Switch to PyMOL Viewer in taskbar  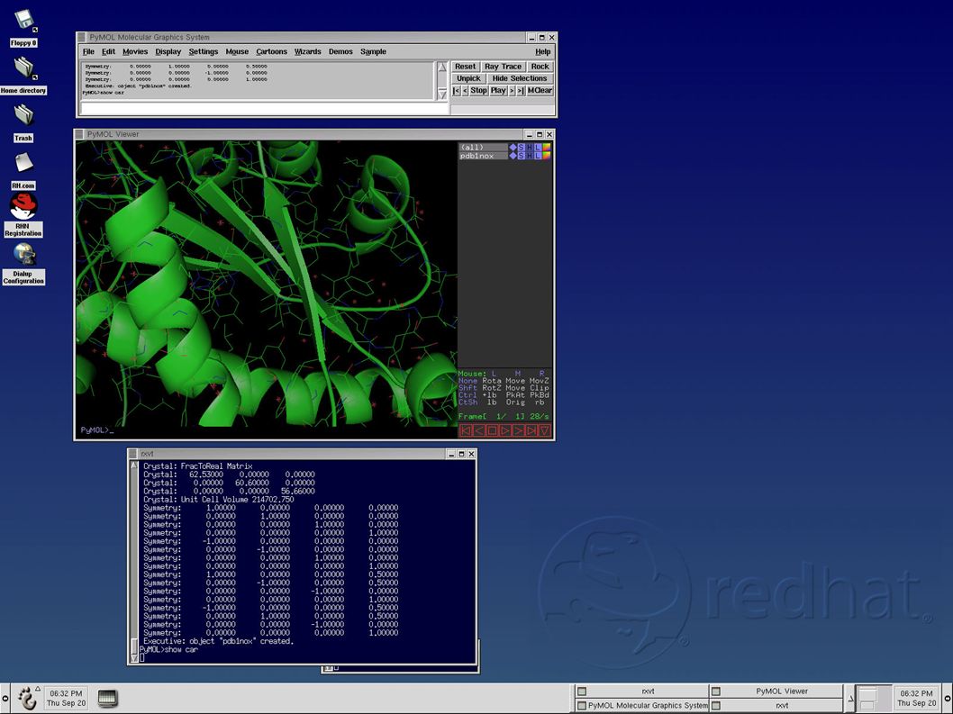coord(776,691)
